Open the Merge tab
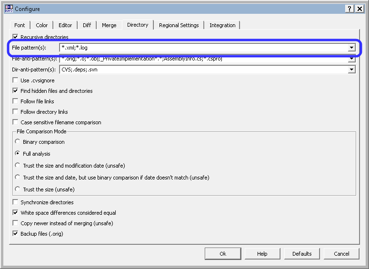The height and width of the screenshot is (269, 369). tap(109, 25)
